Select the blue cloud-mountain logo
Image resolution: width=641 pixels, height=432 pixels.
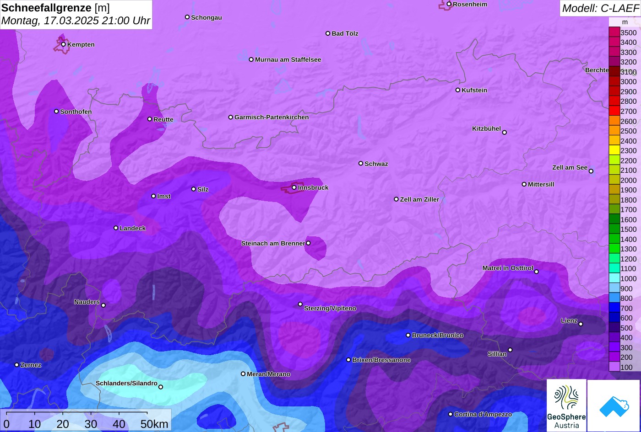614,406
